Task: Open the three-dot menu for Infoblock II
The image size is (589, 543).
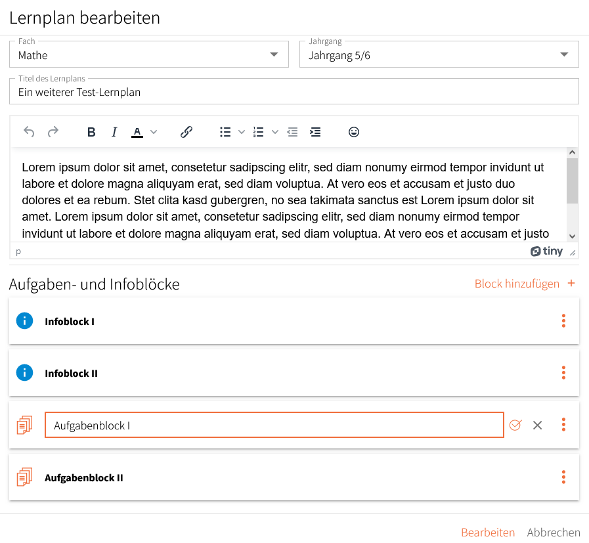Action: 563,372
